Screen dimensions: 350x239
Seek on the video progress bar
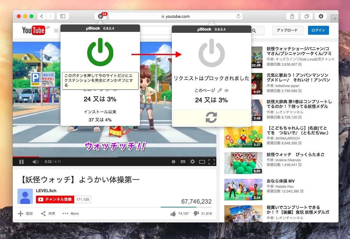(114, 157)
